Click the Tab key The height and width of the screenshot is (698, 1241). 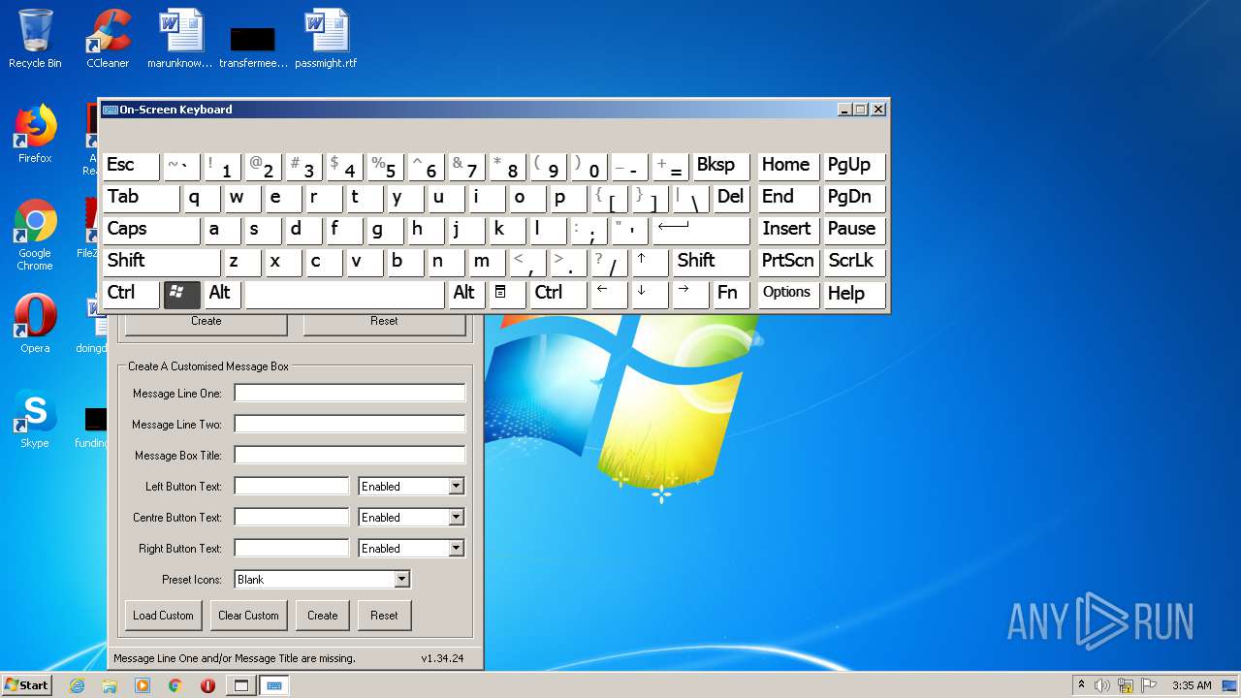141,198
